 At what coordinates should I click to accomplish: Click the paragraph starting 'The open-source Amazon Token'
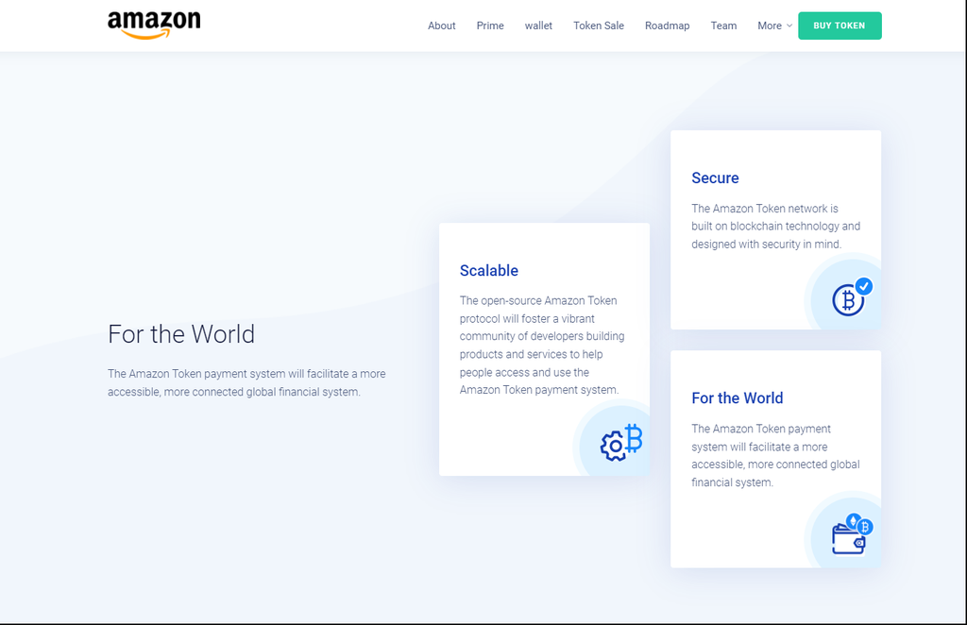coord(542,346)
